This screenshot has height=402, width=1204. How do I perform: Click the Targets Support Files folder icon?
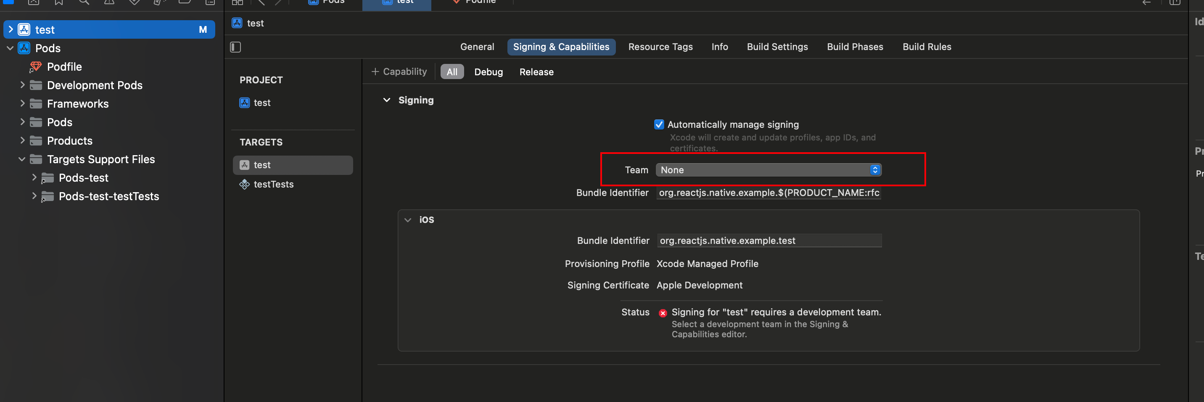36,159
